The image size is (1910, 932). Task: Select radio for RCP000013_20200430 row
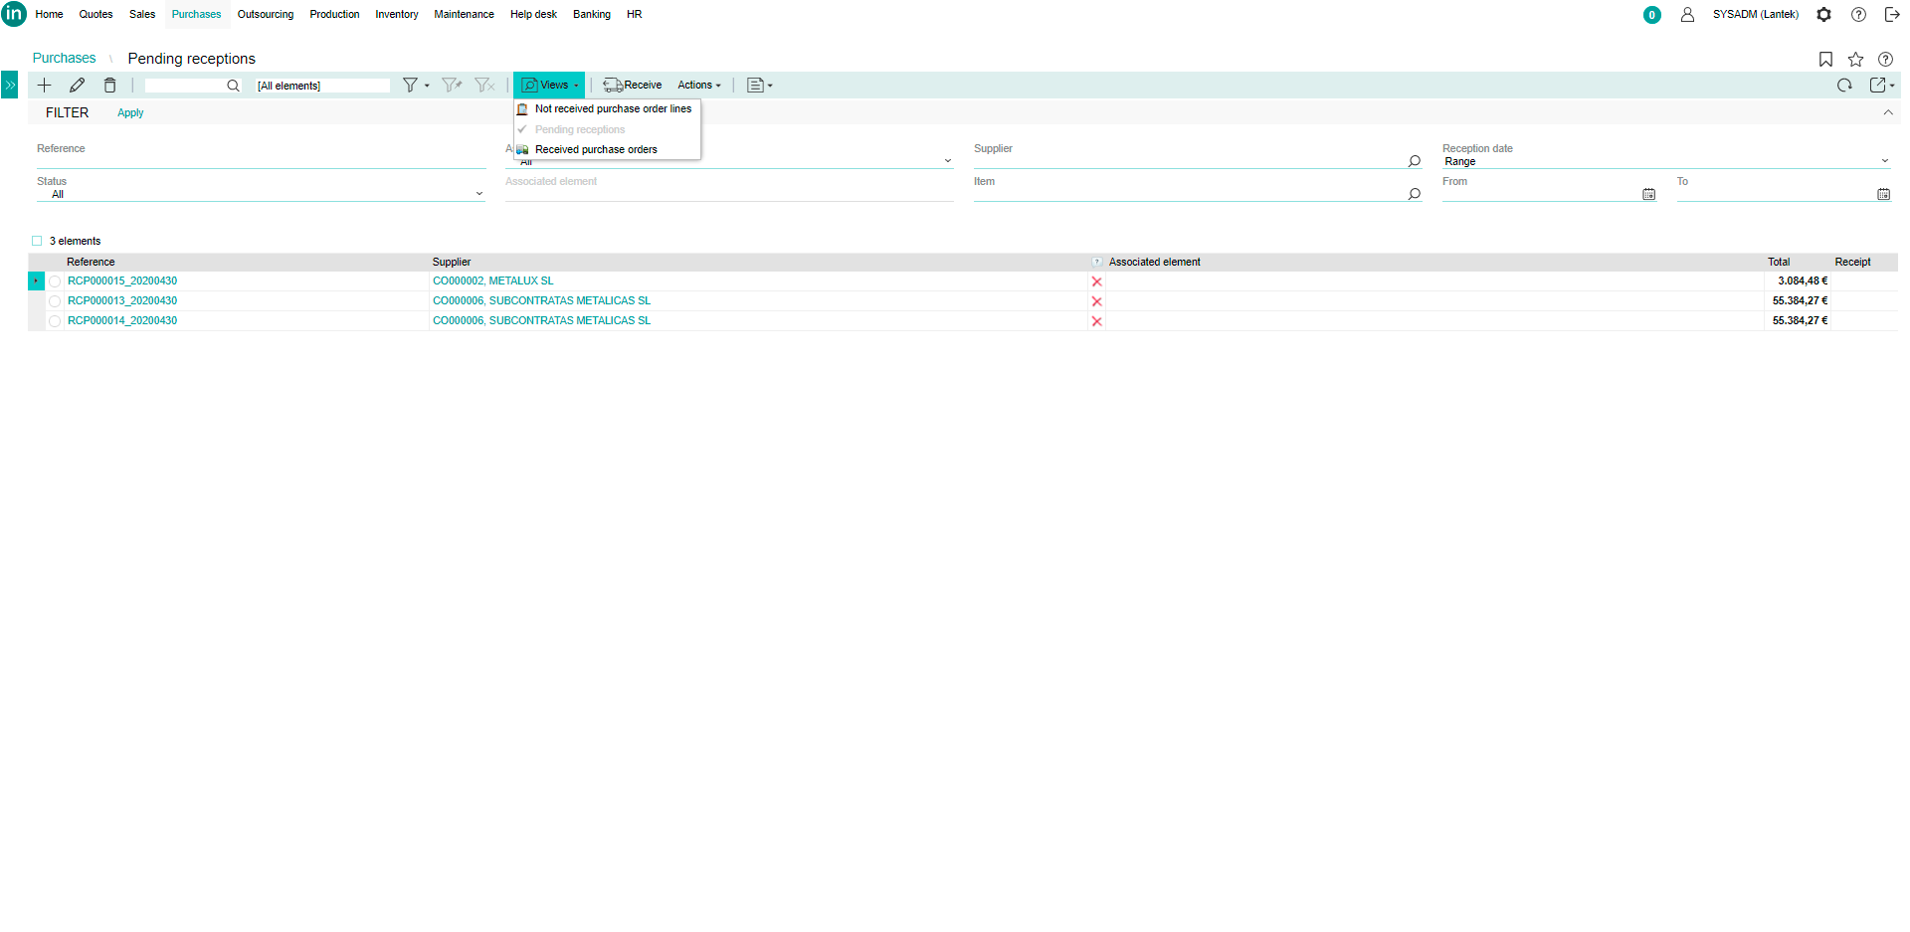pos(55,301)
